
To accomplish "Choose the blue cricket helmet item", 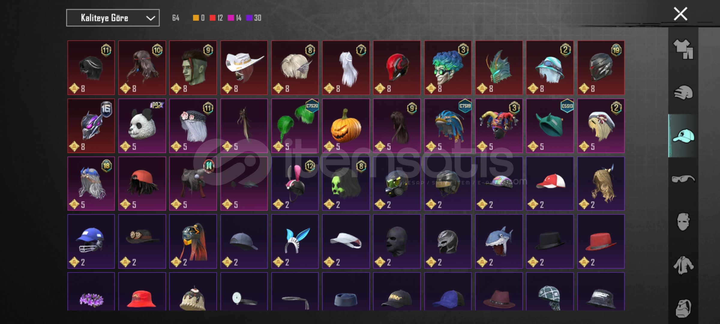I will coord(91,241).
